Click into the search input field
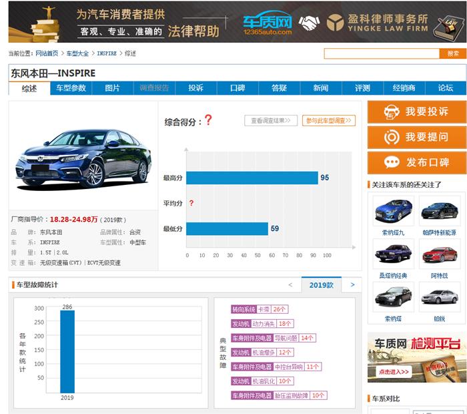467x414 pixels. (x=382, y=53)
